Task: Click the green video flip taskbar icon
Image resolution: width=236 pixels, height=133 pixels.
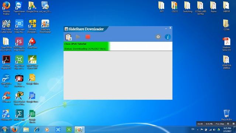Action: point(69,130)
